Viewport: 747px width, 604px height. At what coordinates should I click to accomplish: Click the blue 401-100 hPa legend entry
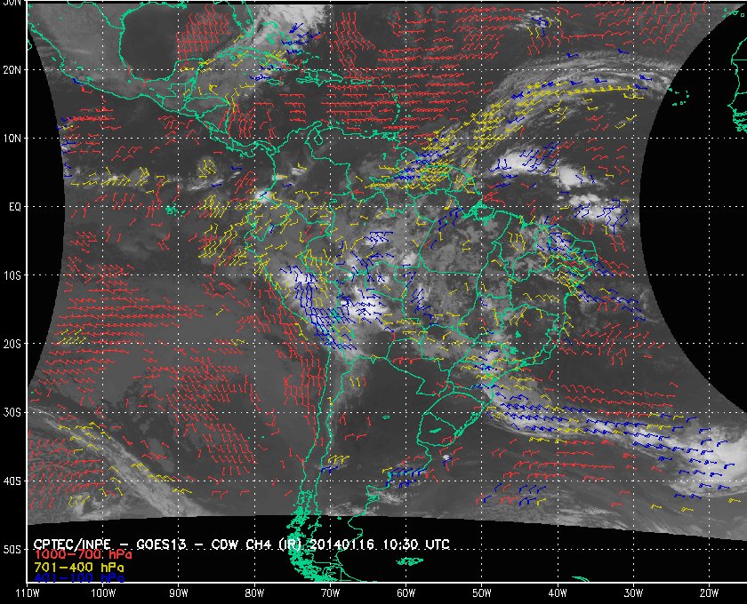coord(78,578)
